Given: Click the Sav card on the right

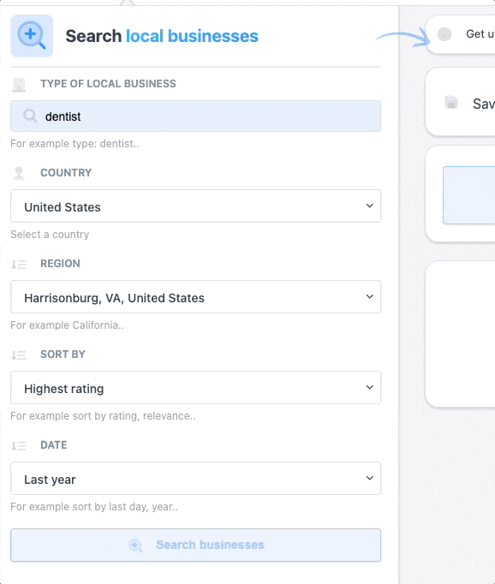Looking at the screenshot, I should 461,102.
